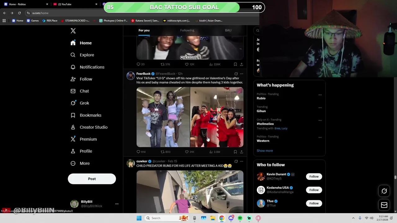
Task: Open the Photopea bookmark
Action: point(113,21)
